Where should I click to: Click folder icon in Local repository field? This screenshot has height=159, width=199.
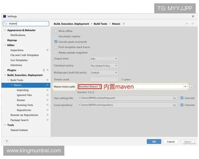tap(175, 105)
